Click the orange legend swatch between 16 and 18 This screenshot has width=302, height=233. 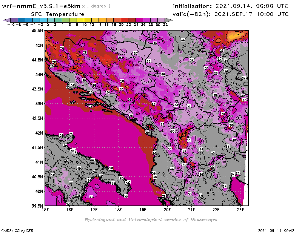coord(110,20)
